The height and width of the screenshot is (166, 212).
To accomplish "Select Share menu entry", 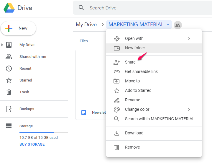I will [154, 62].
